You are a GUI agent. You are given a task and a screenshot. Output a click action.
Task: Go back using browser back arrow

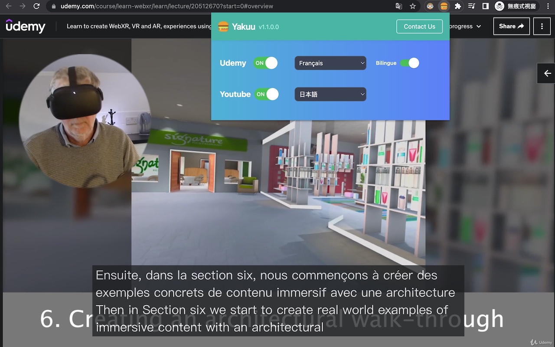point(9,7)
